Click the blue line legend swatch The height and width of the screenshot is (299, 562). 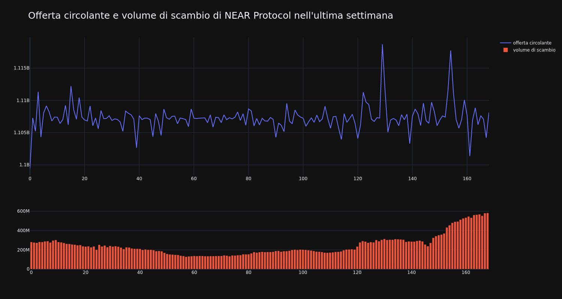[x=505, y=43]
